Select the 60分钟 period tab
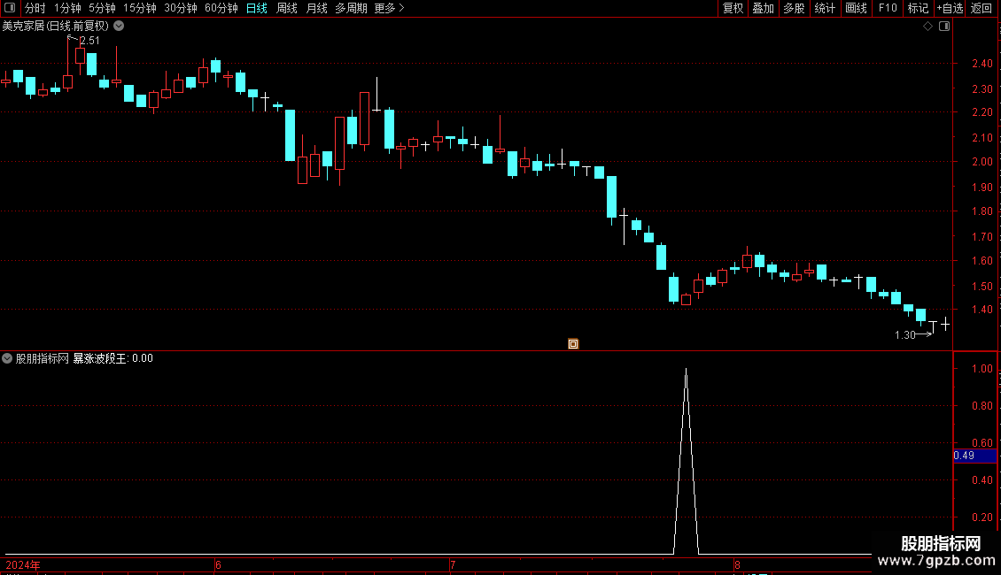Image resolution: width=1001 pixels, height=575 pixels. tap(221, 8)
